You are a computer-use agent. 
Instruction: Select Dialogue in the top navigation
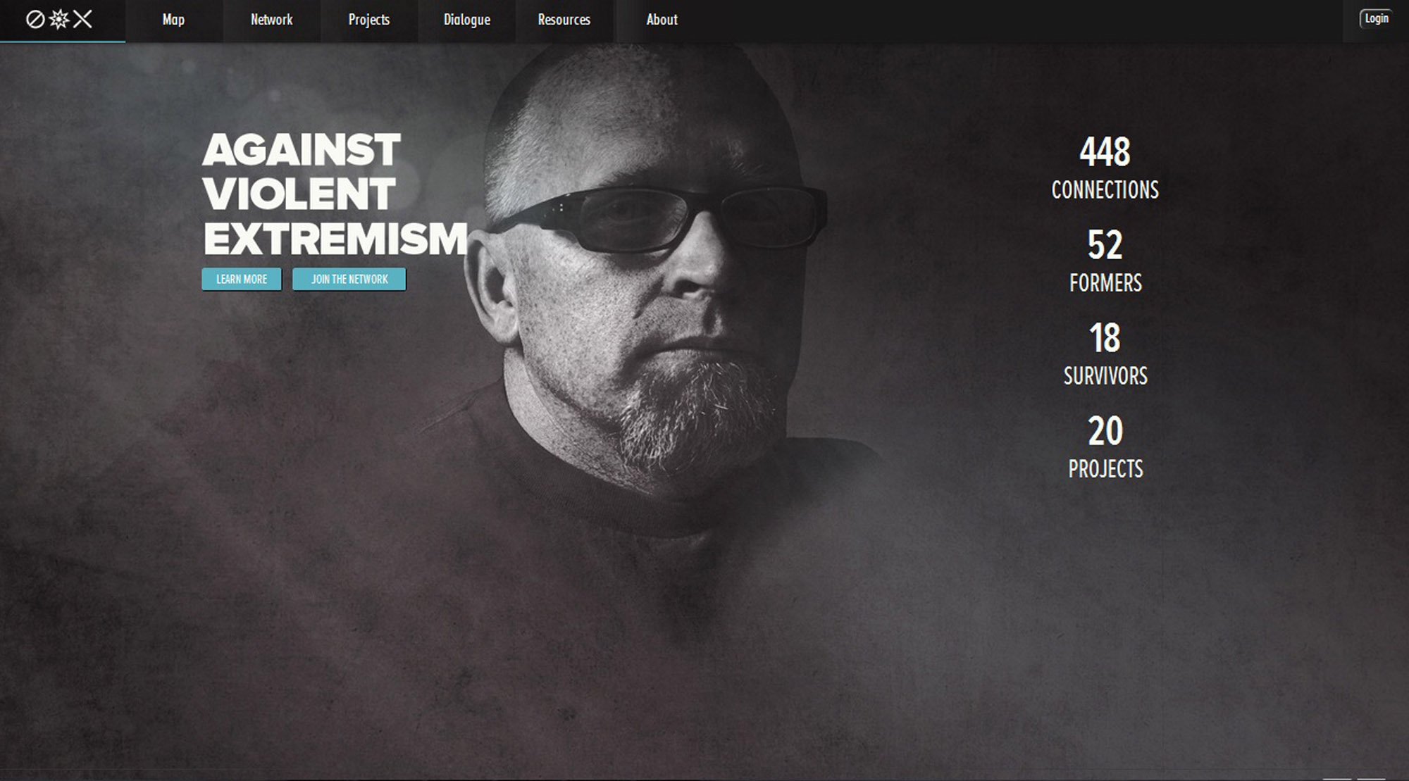click(x=467, y=20)
